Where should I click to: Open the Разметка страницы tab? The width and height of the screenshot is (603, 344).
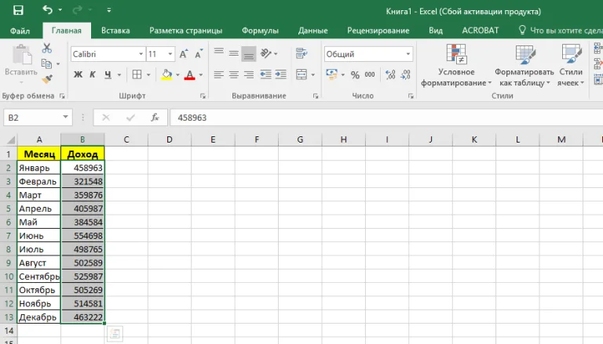point(186,31)
